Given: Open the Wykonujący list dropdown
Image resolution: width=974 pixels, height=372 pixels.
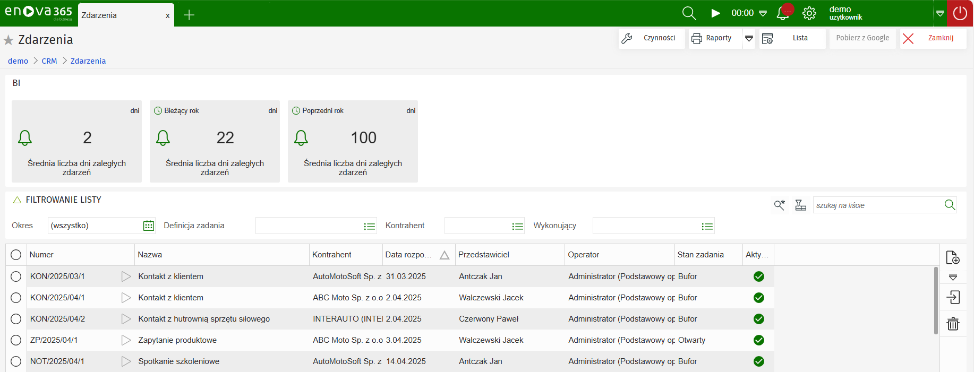Looking at the screenshot, I should click(707, 227).
